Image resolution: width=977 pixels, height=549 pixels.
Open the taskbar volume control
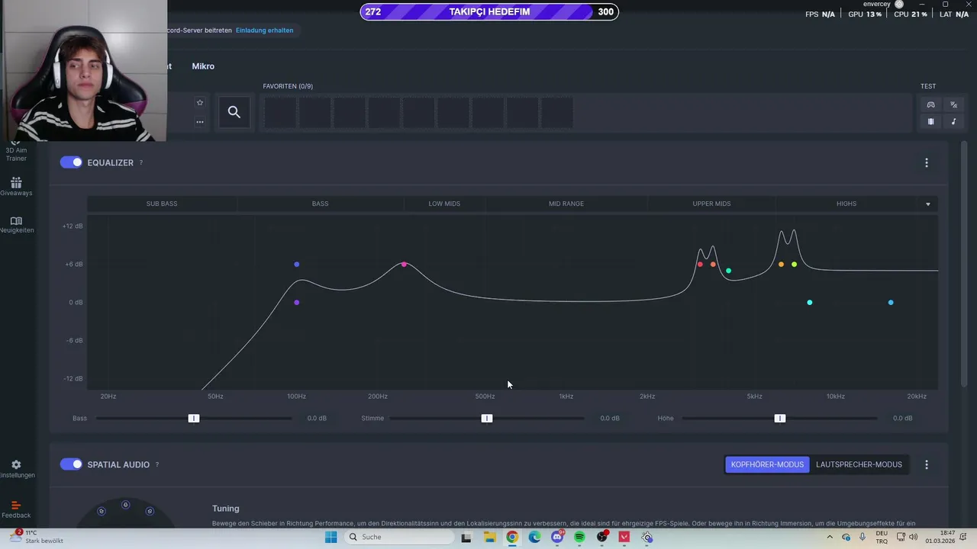point(914,537)
